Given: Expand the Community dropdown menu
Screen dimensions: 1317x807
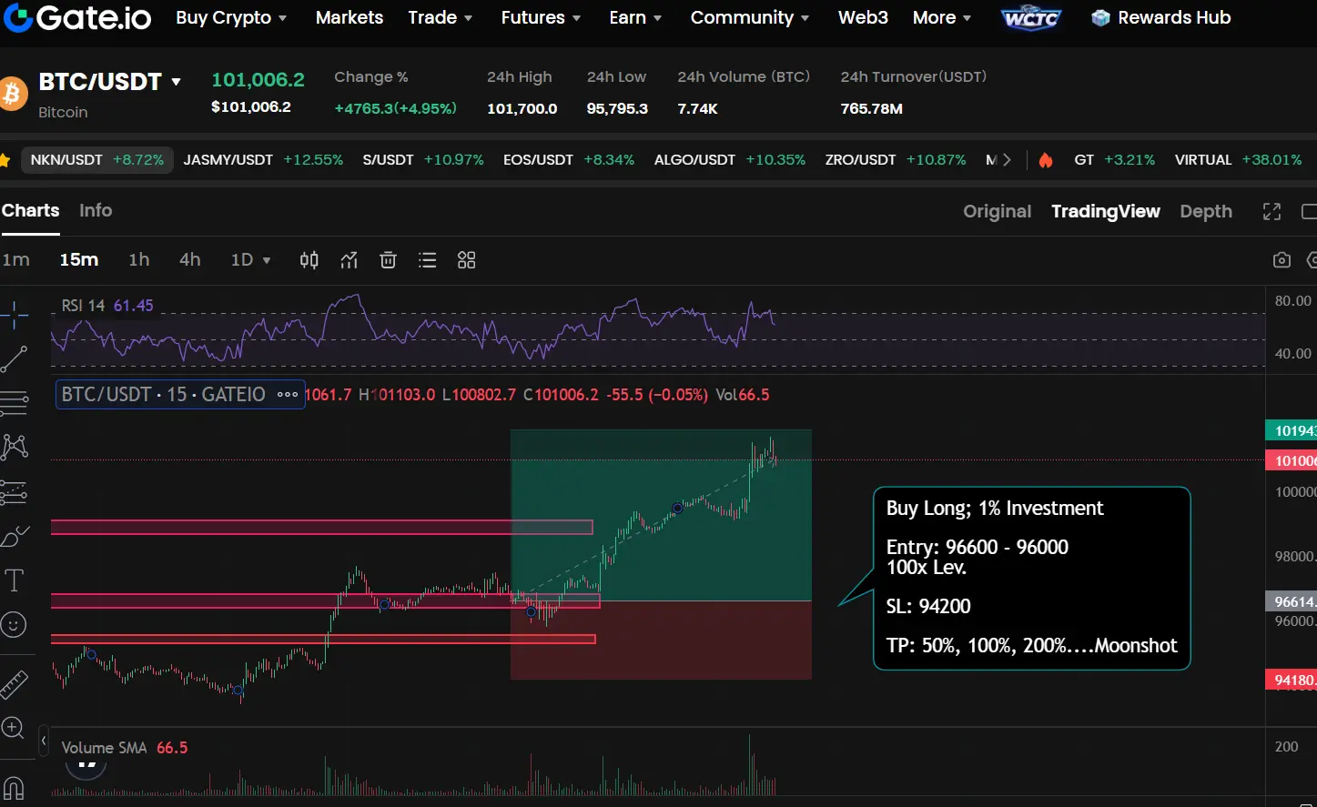Looking at the screenshot, I should (750, 17).
